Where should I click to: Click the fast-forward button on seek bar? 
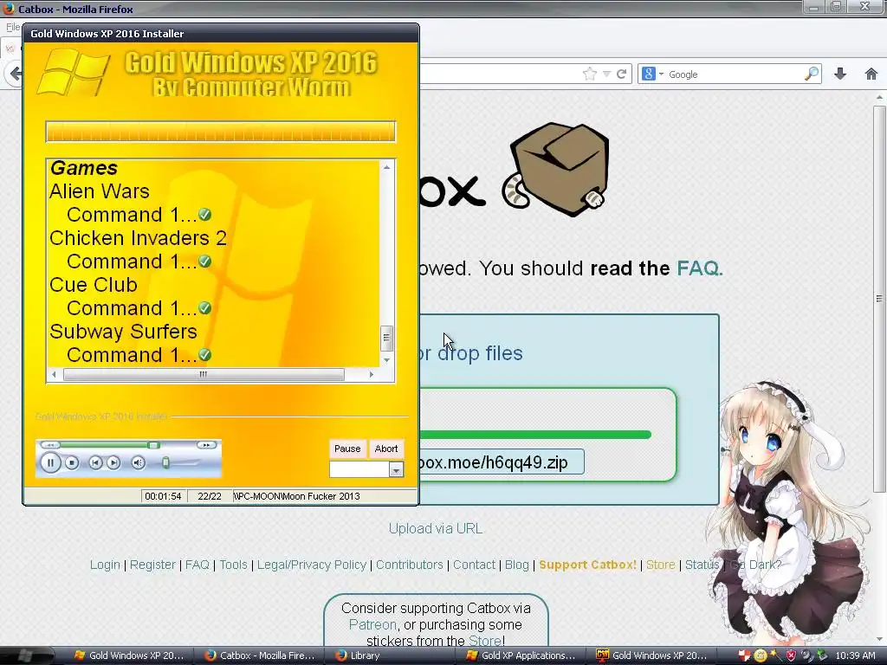206,445
